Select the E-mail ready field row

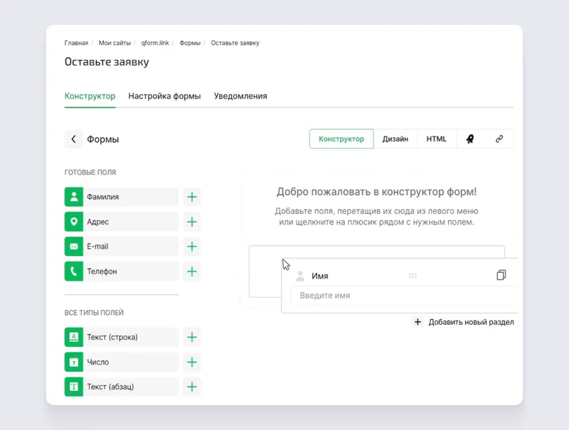point(122,247)
